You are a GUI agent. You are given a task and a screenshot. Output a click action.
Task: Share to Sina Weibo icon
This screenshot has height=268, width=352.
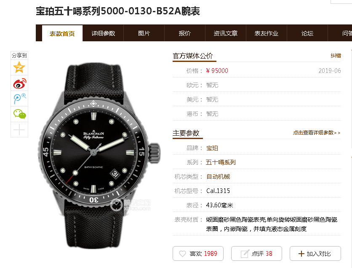click(x=19, y=83)
